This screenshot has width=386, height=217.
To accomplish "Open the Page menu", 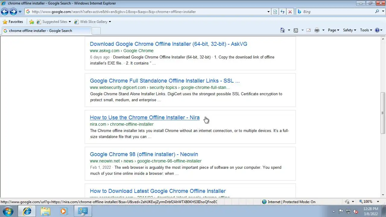I will 334,30.
